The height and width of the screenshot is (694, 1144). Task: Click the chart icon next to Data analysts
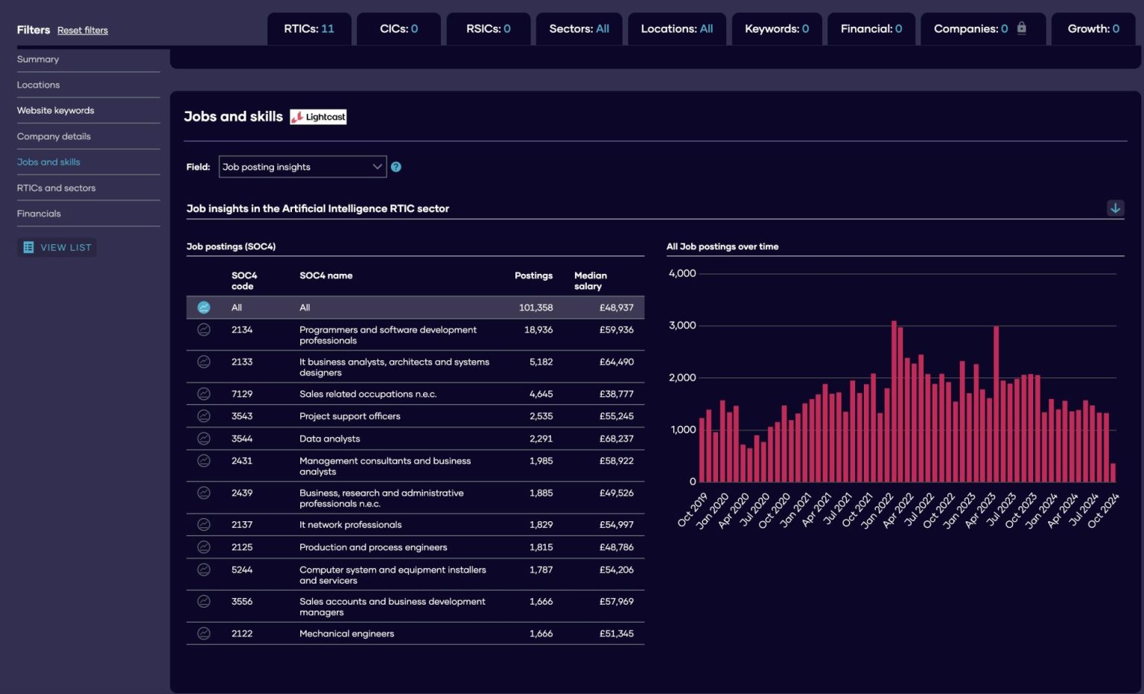pos(203,438)
